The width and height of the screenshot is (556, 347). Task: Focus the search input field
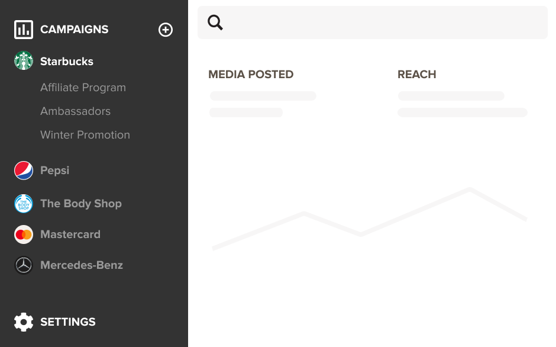click(x=384, y=23)
